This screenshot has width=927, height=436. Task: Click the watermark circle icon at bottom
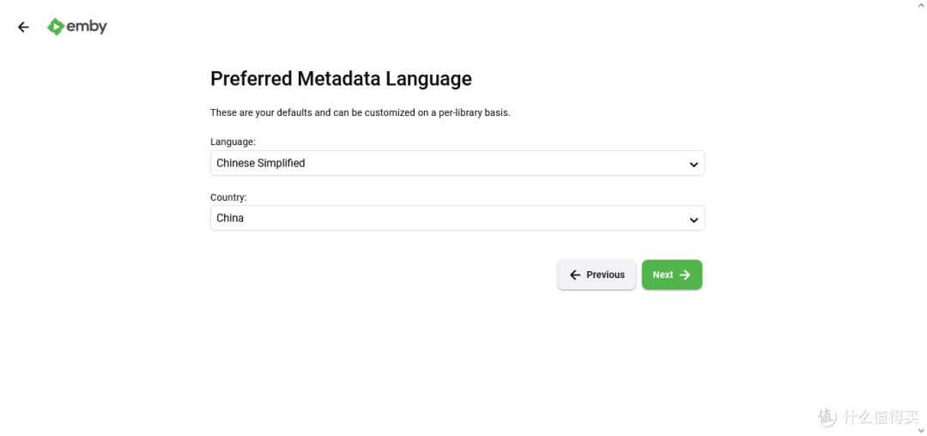(x=827, y=416)
